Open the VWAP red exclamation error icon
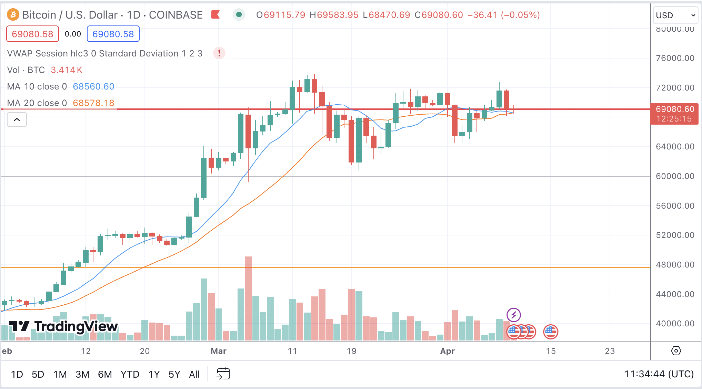Screen dimensions: 702x389 [x=219, y=53]
